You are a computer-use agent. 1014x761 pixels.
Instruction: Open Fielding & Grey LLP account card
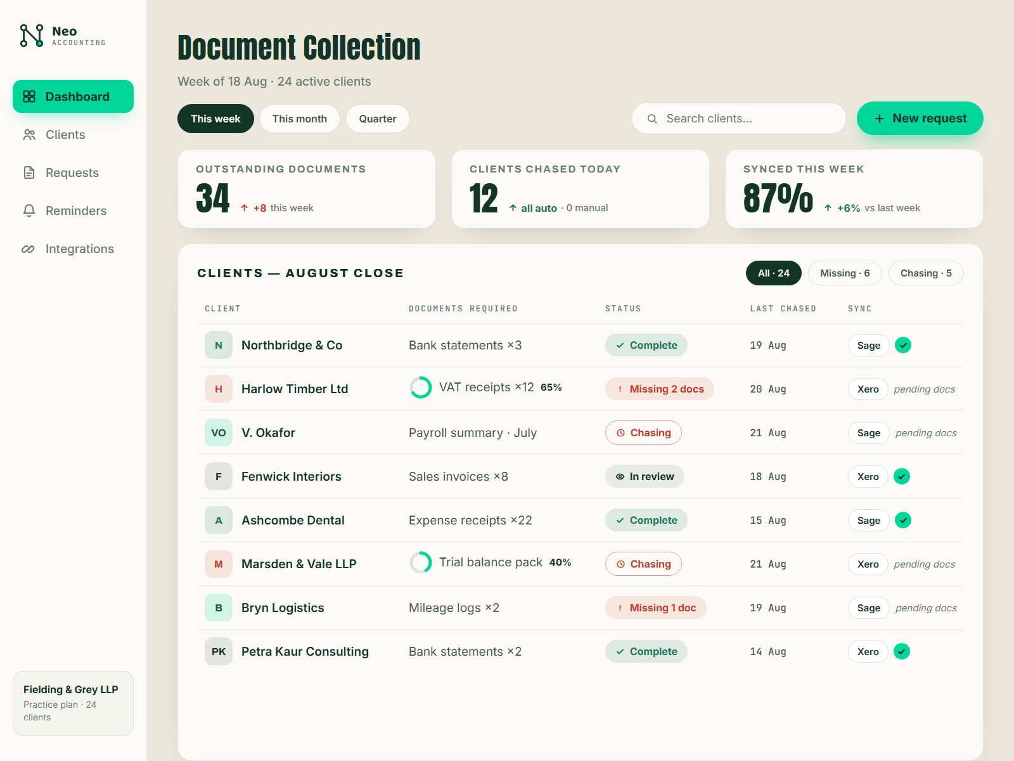(73, 703)
